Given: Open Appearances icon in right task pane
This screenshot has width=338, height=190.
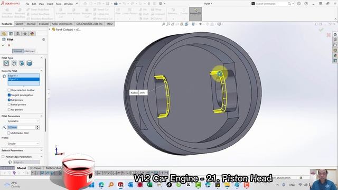Looking at the screenshot, I should (x=335, y=55).
